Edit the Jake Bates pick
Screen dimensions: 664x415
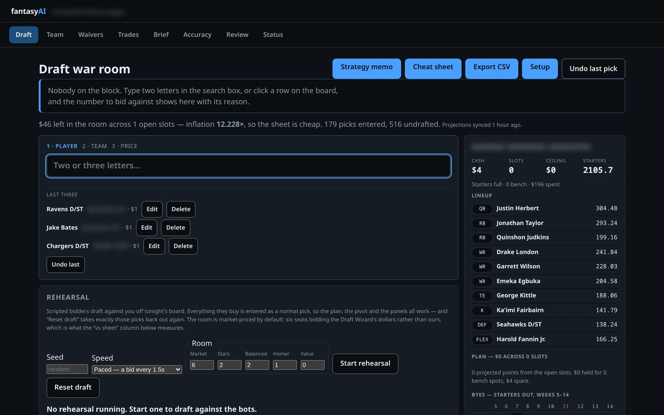[x=146, y=228]
